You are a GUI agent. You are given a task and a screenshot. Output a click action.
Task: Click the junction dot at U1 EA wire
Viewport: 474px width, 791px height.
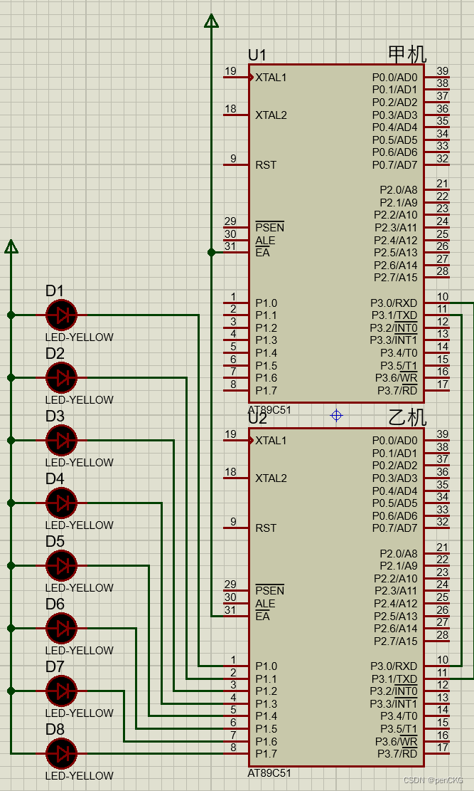pos(211,252)
